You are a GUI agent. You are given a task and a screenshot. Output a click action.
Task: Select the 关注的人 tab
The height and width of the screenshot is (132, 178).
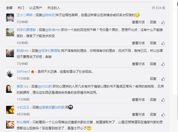(x=54, y=8)
